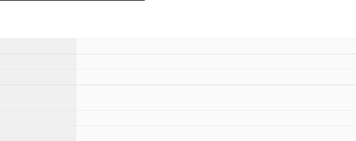Select the third row's dark gray label cell

pos(38,77)
